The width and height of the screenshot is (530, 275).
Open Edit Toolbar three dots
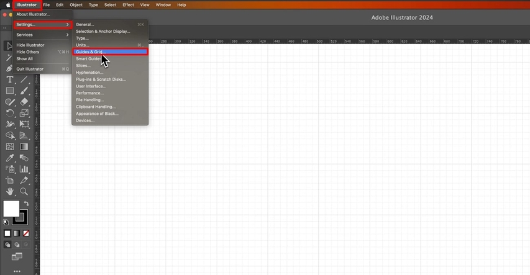coord(17,271)
